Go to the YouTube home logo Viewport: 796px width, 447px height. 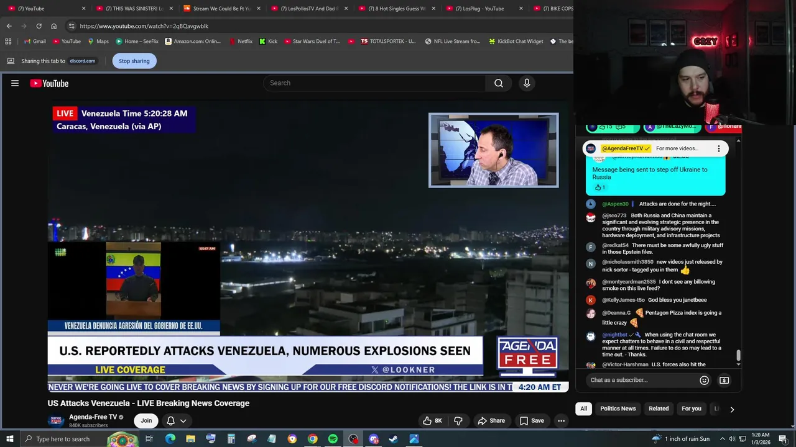coord(49,83)
